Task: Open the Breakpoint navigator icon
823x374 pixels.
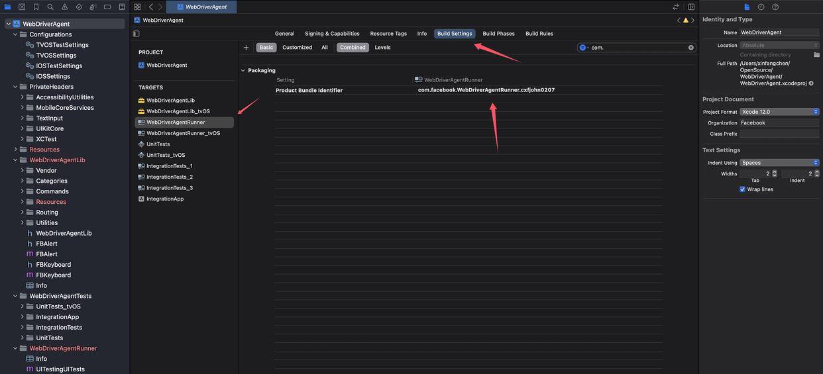Action: point(107,7)
